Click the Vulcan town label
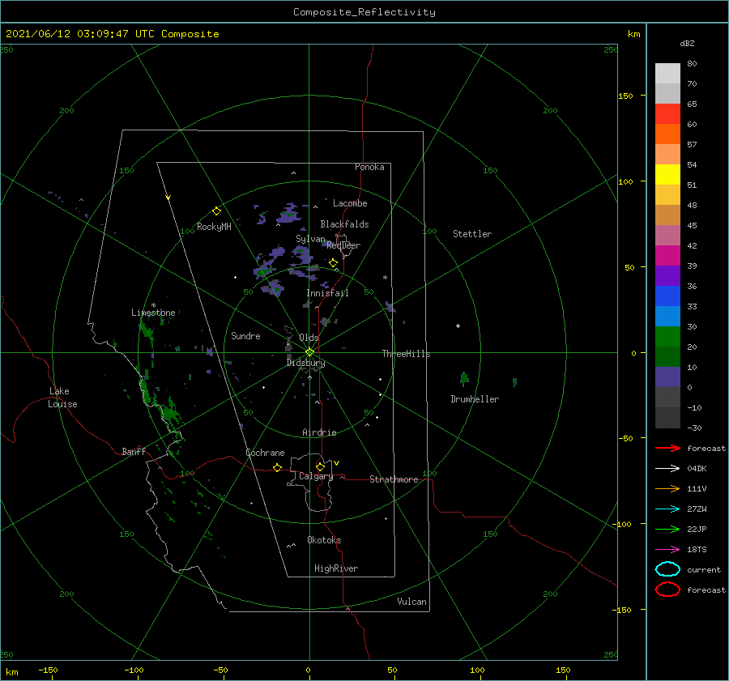The width and height of the screenshot is (729, 681). tap(411, 602)
